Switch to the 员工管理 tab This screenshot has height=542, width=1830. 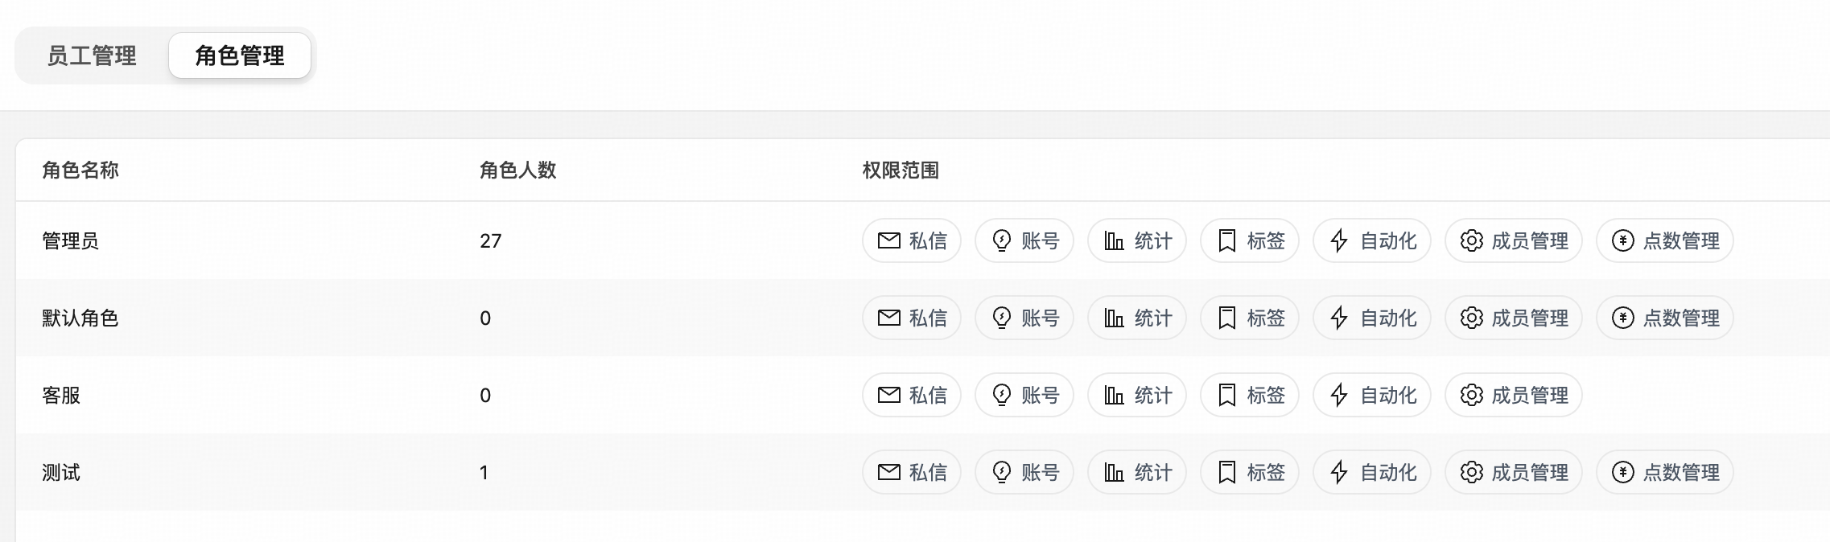click(92, 55)
